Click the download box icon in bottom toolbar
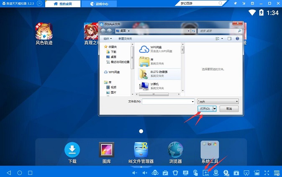This screenshot has width=282, height=177. [x=236, y=173]
